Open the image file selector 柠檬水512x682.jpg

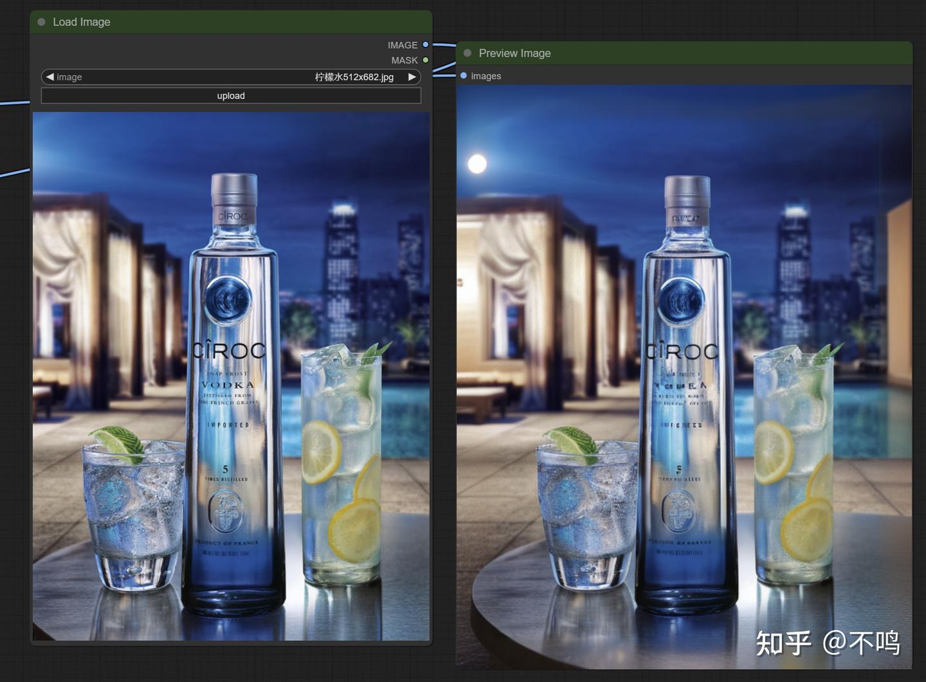[x=231, y=77]
